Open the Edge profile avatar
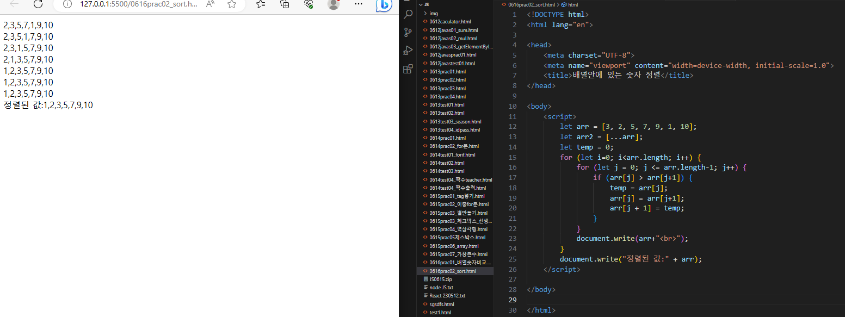Screen dimensions: 845x317 (x=334, y=4)
